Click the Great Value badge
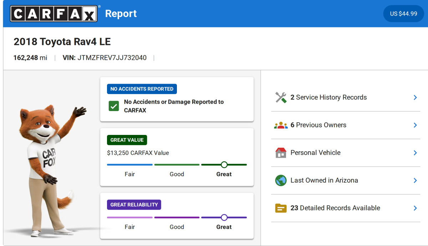Viewport: 428px width, 246px height. coord(127,140)
